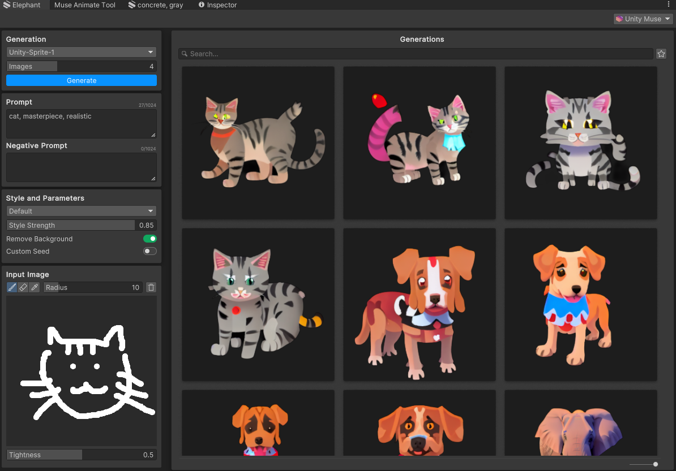676x471 pixels.
Task: Open the Default style dropdown
Action: coord(82,211)
